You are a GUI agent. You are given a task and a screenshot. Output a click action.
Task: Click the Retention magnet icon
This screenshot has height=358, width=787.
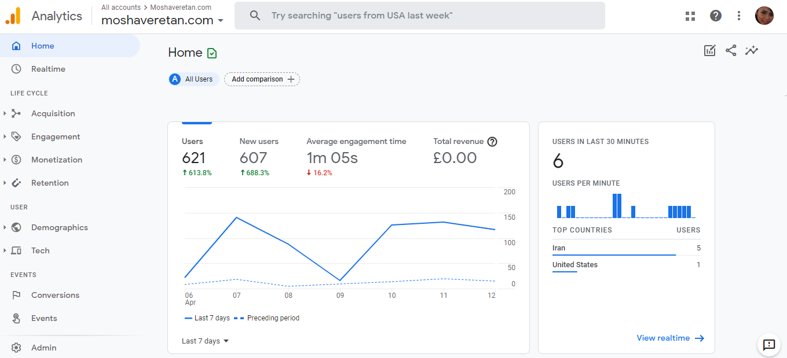pyautogui.click(x=16, y=183)
